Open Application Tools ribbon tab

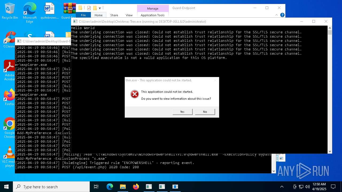click(x=153, y=15)
